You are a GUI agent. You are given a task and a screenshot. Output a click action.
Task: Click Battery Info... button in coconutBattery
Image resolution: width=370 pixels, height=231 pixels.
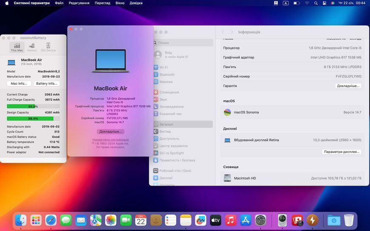[47, 84]
